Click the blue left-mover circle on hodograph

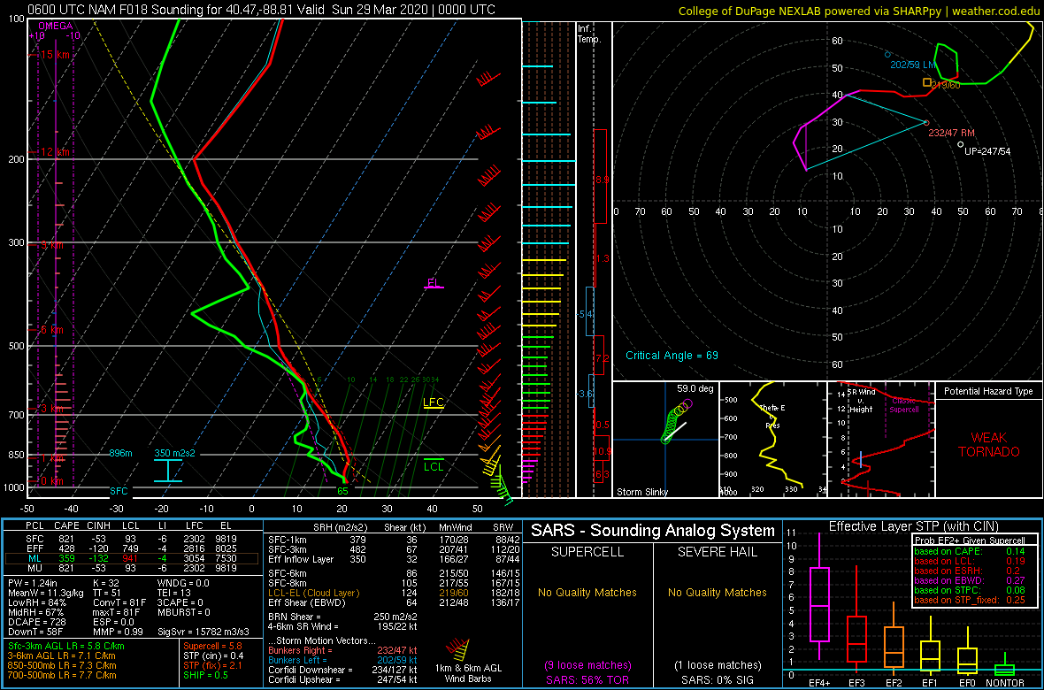click(887, 55)
